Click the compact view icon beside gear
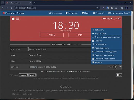The height and width of the screenshot is (100, 134). click(18, 19)
